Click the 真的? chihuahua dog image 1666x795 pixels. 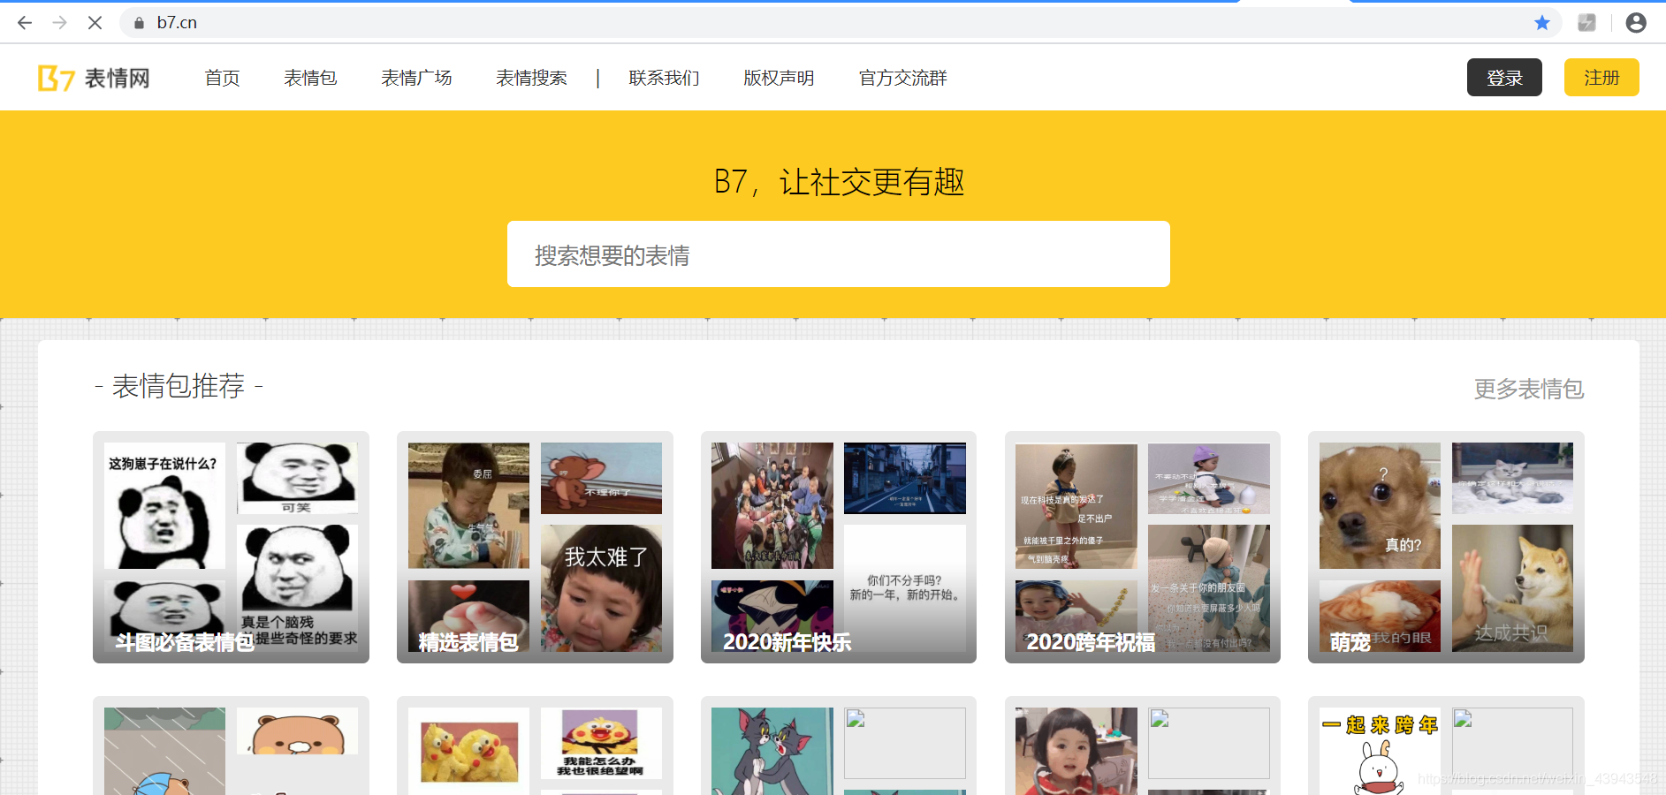(x=1380, y=505)
